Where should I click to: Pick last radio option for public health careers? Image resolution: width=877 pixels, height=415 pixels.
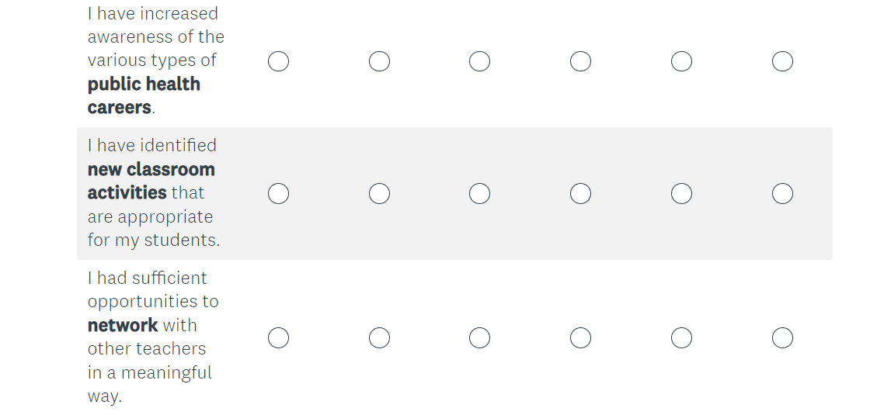[x=782, y=61]
